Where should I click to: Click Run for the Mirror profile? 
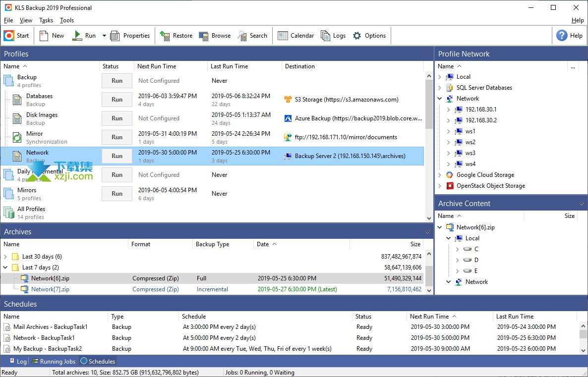pos(117,137)
